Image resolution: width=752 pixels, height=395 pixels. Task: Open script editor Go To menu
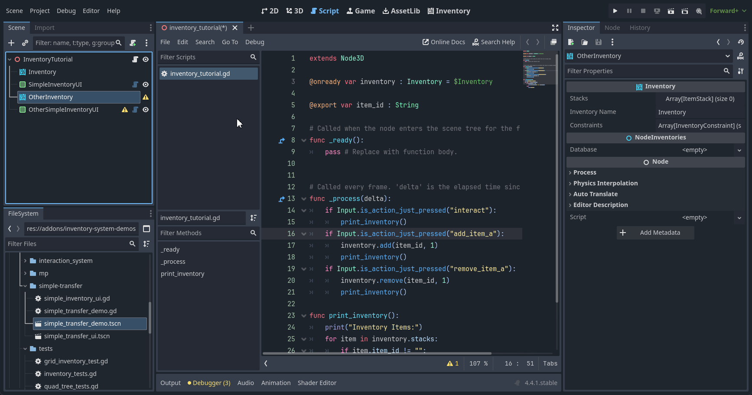click(x=230, y=42)
